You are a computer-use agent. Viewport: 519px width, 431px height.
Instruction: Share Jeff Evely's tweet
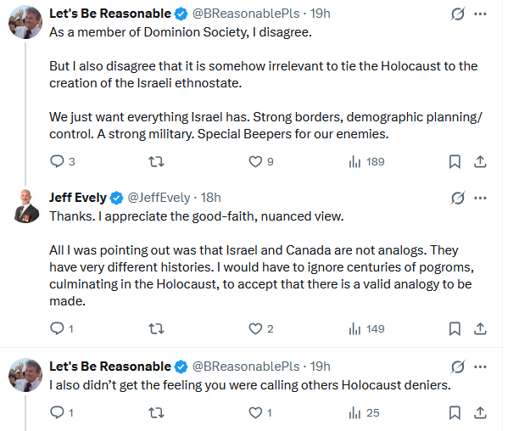point(479,328)
